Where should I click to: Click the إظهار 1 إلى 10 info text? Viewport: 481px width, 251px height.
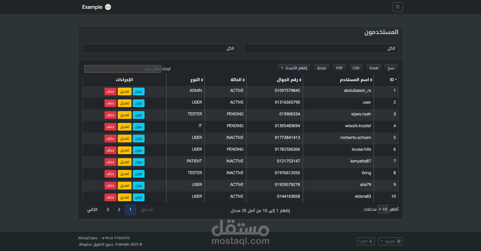(x=260, y=211)
